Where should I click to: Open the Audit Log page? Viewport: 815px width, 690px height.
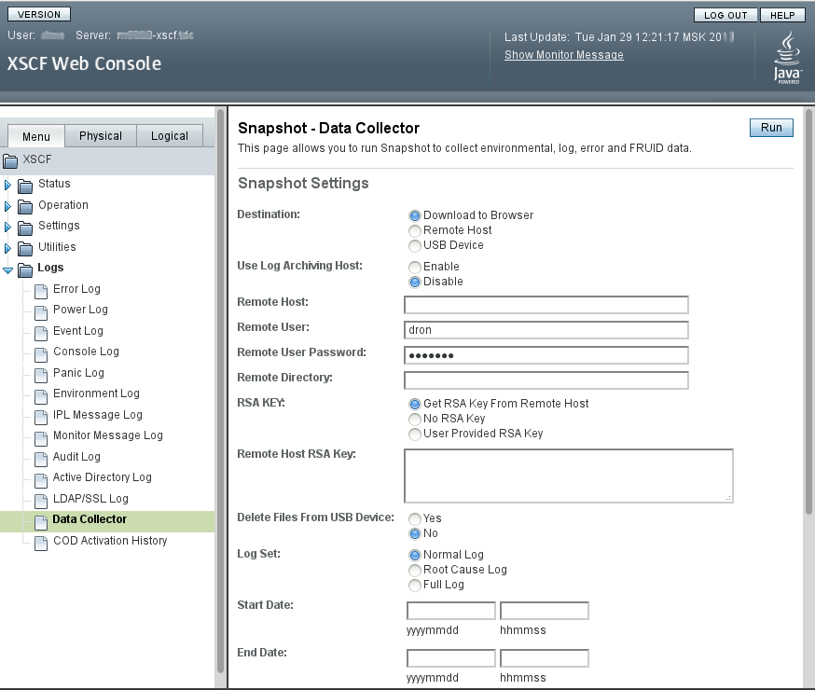[76, 457]
